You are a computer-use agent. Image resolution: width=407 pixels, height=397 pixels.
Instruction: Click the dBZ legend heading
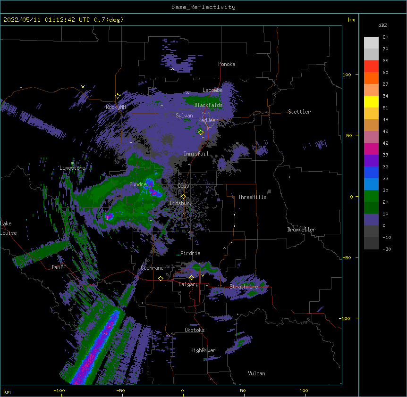(x=382, y=25)
